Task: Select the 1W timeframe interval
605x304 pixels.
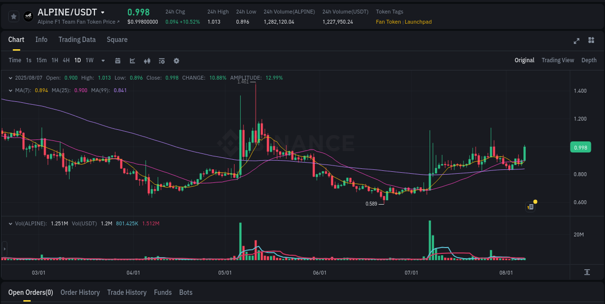Action: tap(89, 60)
